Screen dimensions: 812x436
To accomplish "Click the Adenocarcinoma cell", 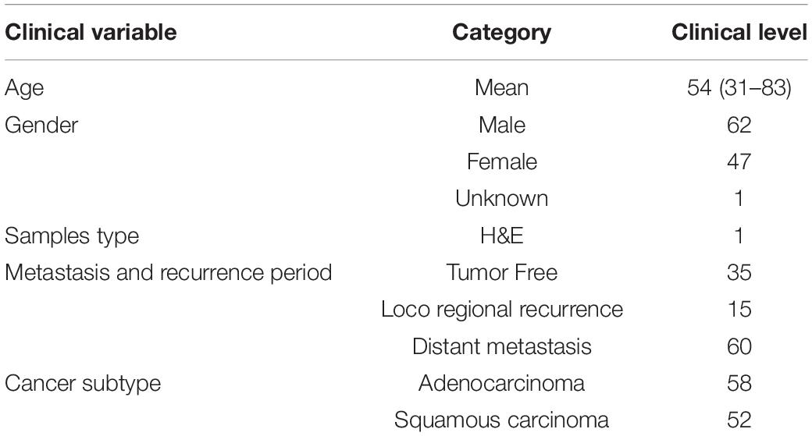I will tap(502, 384).
